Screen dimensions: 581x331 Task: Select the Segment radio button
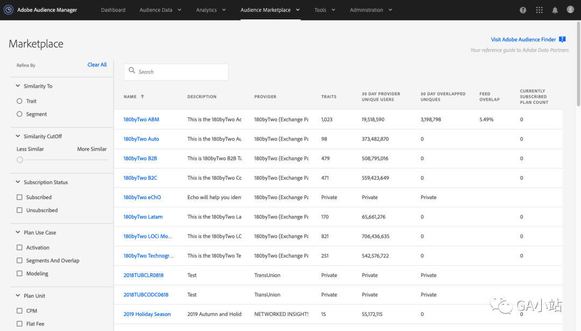coord(19,114)
